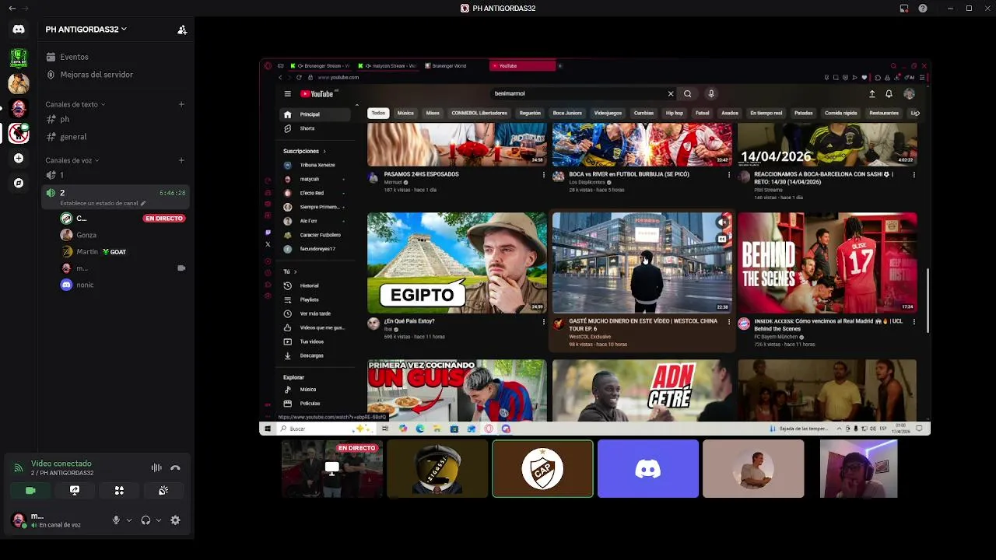This screenshot has width=996, height=560.
Task: Switch to the YouTube browser tab in stream
Action: (523, 66)
